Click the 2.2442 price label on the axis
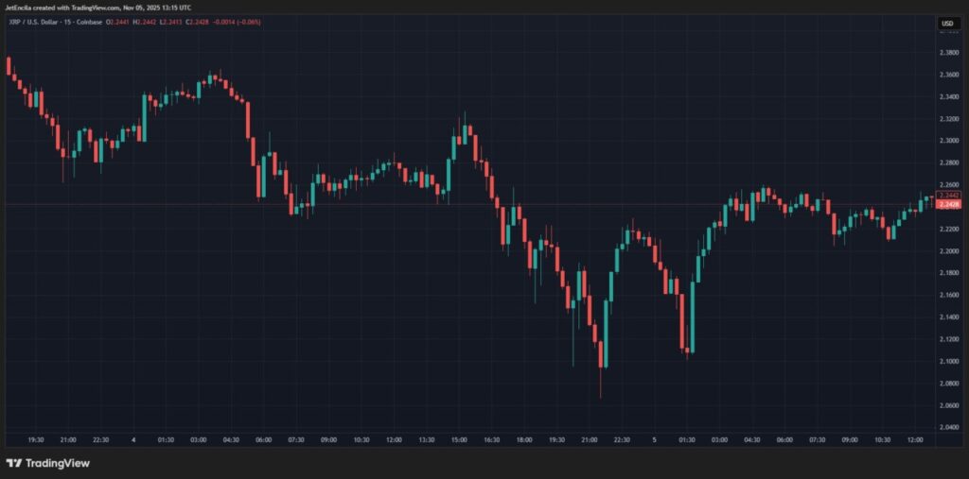 [947, 196]
